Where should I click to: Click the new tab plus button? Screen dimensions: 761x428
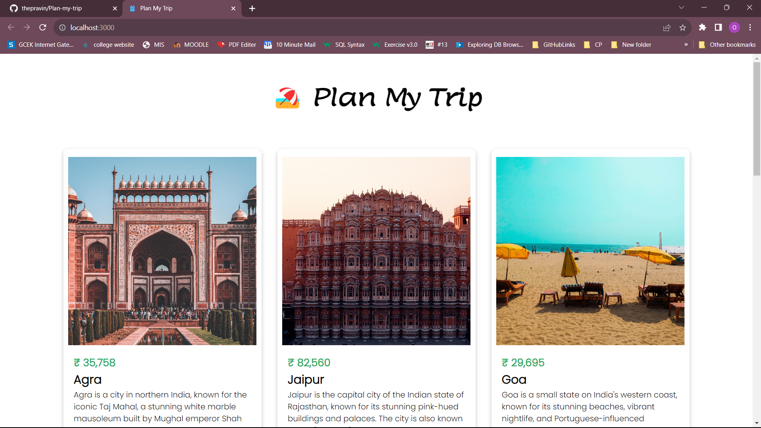point(252,8)
